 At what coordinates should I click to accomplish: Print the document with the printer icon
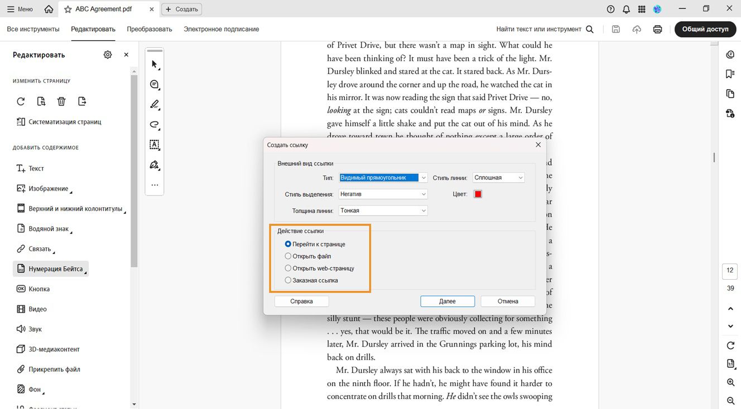(x=658, y=29)
